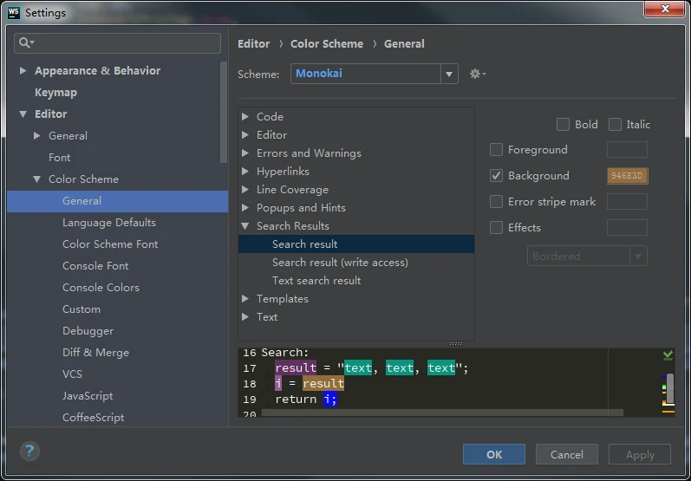Screen dimensions: 691x481
Task: Enable the Bold checkbox
Action: (564, 124)
